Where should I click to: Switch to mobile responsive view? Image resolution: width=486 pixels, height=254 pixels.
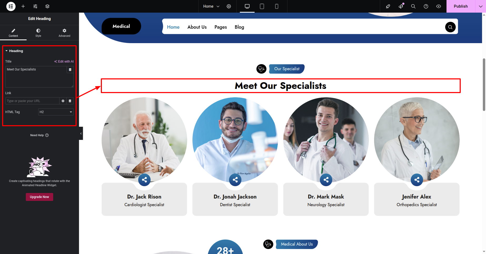coord(277,6)
